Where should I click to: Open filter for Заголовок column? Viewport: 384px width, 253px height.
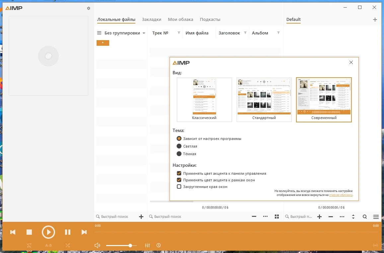[x=245, y=33]
